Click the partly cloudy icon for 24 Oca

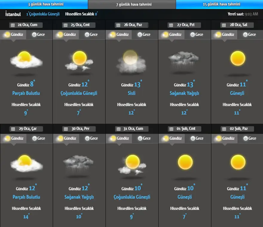click(x=26, y=60)
